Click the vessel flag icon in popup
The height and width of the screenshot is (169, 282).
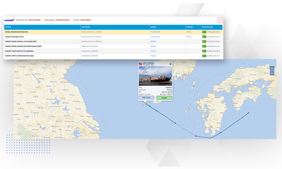pyautogui.click(x=141, y=64)
